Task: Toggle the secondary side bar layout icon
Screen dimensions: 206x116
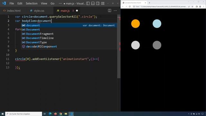Action: tap(98, 4)
